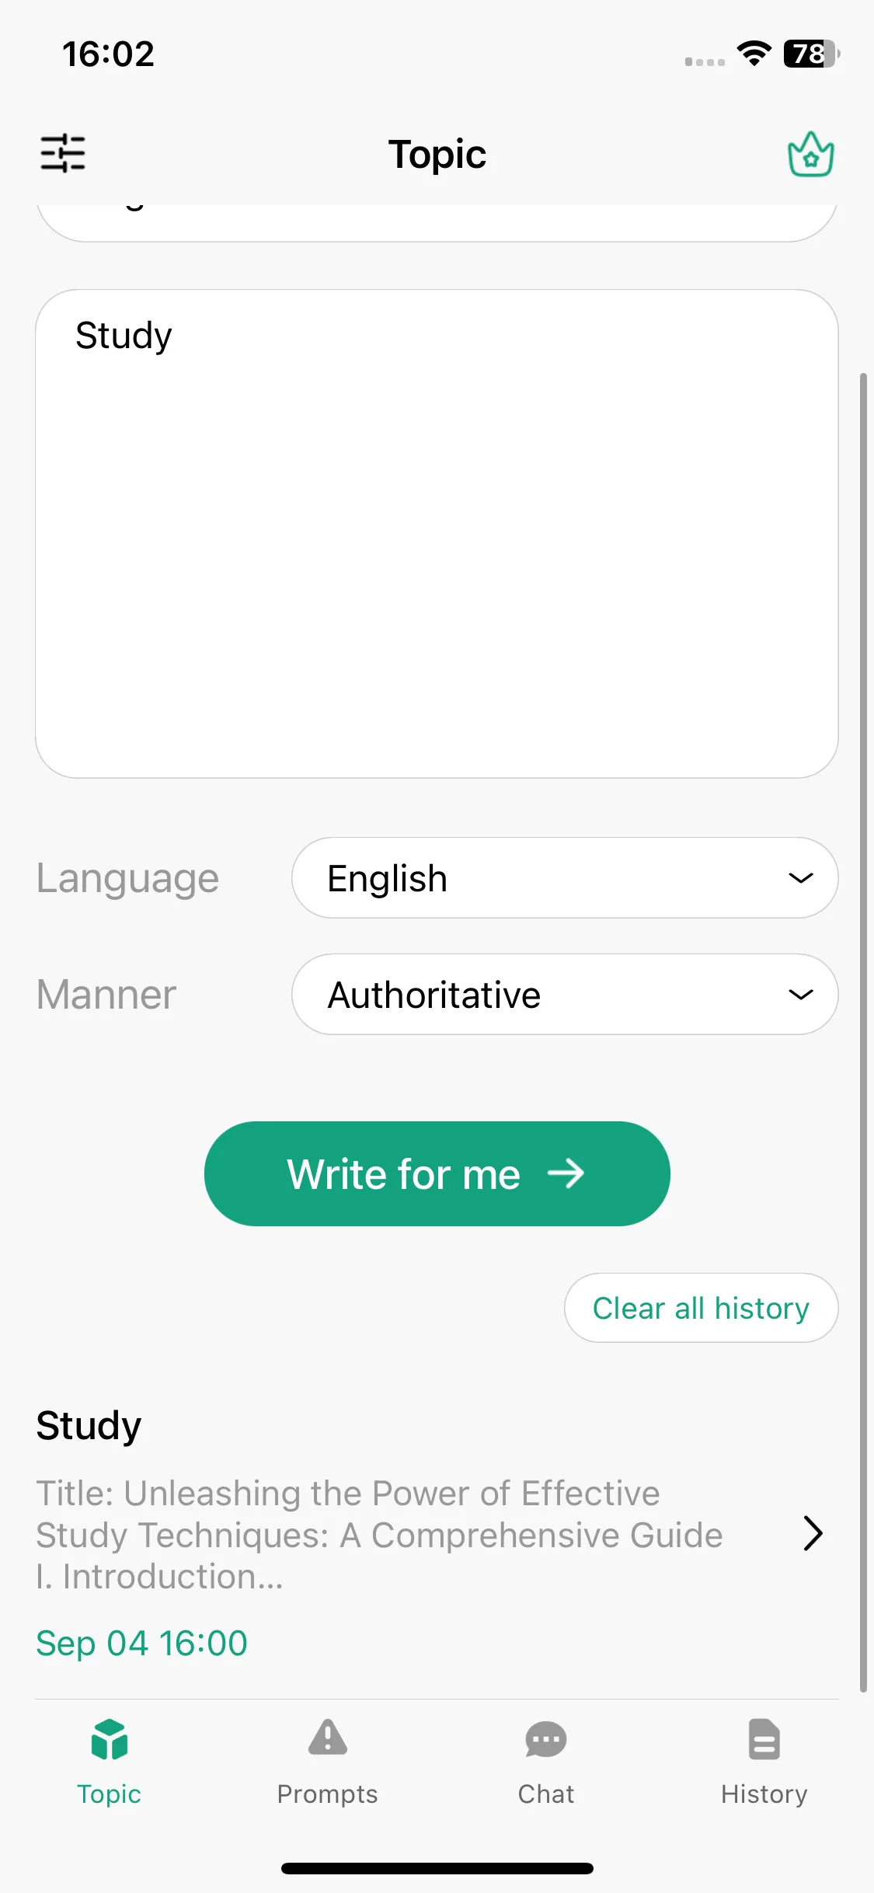
Task: Switch to the History tab label
Action: click(764, 1794)
